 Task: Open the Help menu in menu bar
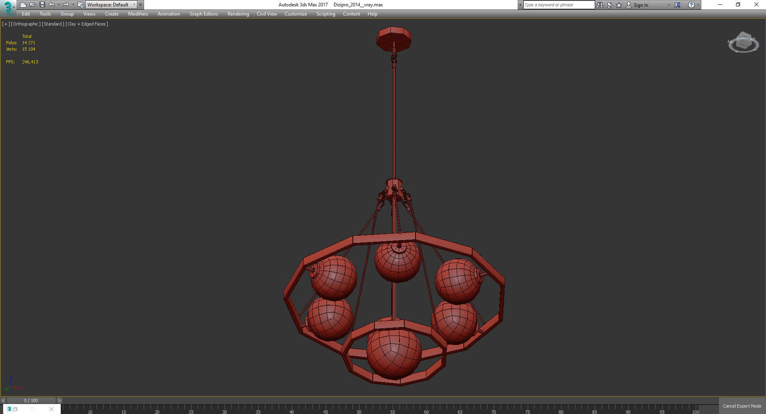pyautogui.click(x=372, y=14)
